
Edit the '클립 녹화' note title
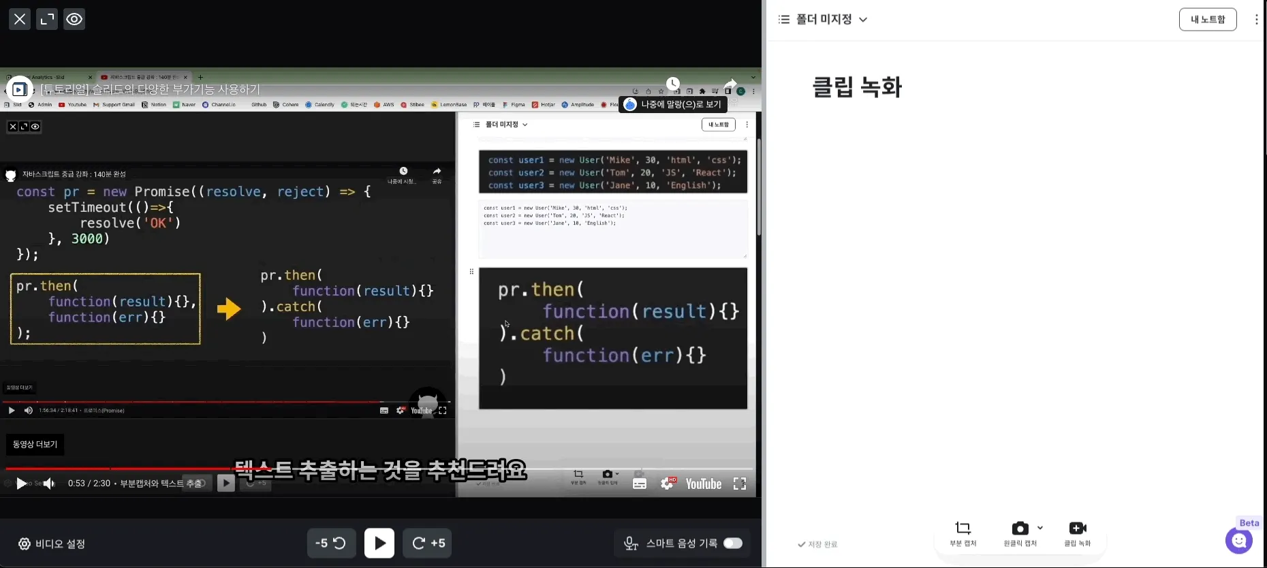[857, 87]
